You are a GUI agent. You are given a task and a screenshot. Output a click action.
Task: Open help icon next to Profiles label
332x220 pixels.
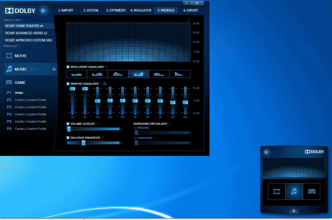click(19, 46)
